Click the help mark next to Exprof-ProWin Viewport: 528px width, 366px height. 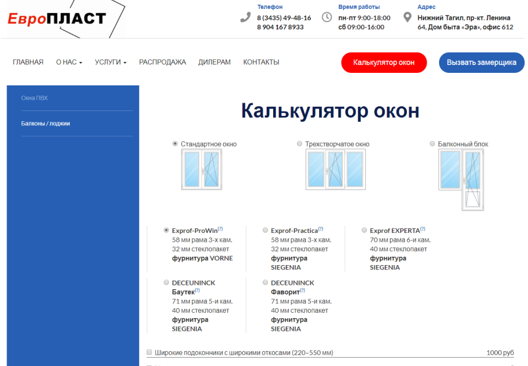(x=220, y=229)
